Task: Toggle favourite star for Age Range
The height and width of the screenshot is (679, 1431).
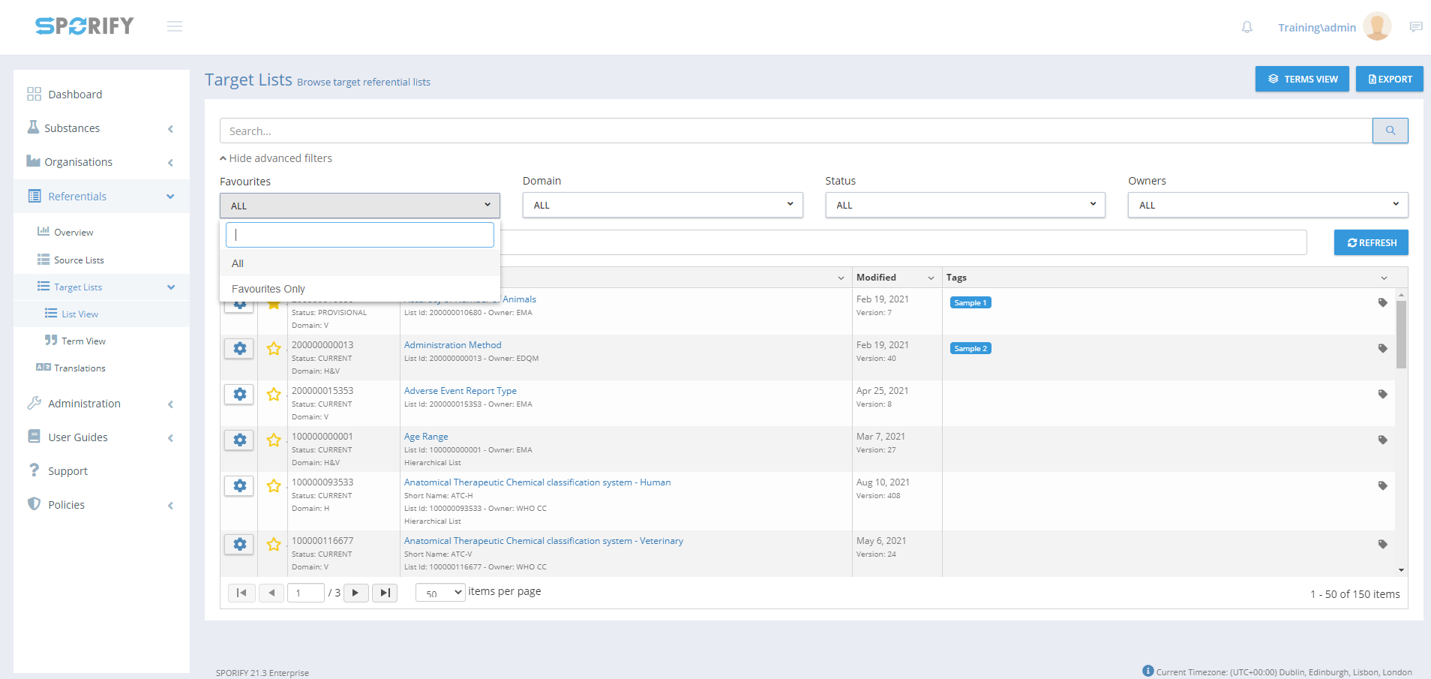Action: (274, 440)
